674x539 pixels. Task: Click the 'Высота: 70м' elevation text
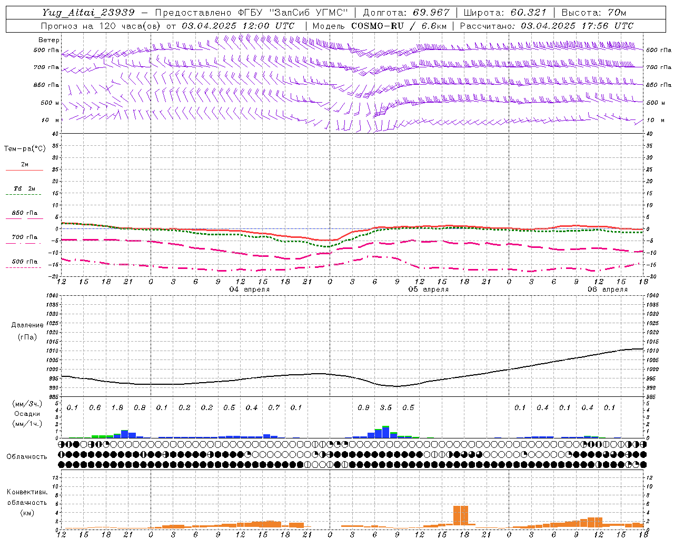tap(594, 13)
